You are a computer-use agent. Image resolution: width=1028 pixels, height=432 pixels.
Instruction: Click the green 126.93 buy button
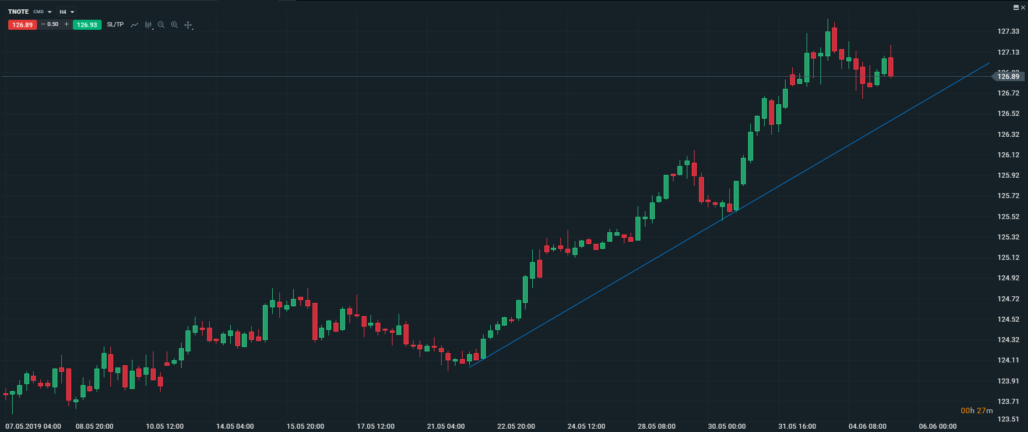click(87, 25)
